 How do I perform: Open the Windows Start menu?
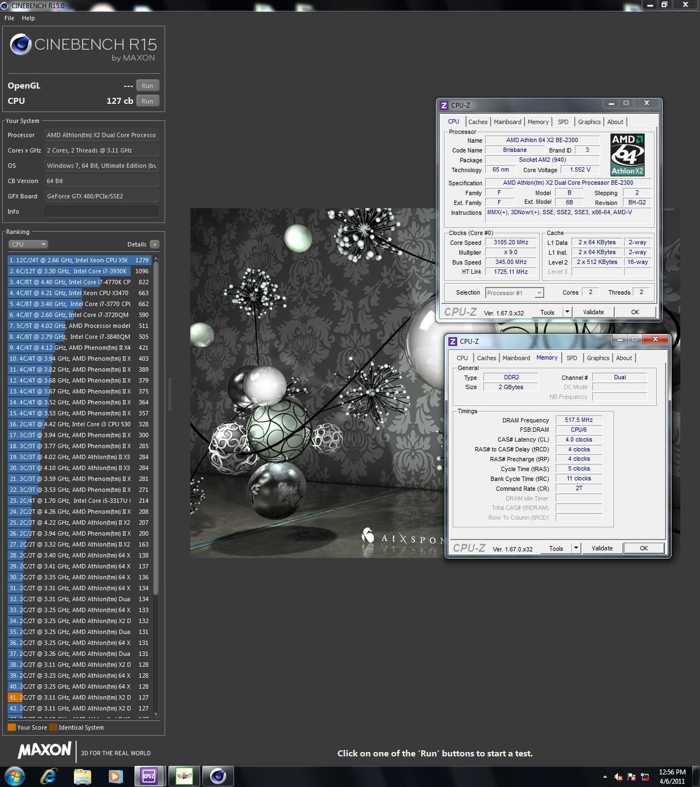(x=15, y=776)
